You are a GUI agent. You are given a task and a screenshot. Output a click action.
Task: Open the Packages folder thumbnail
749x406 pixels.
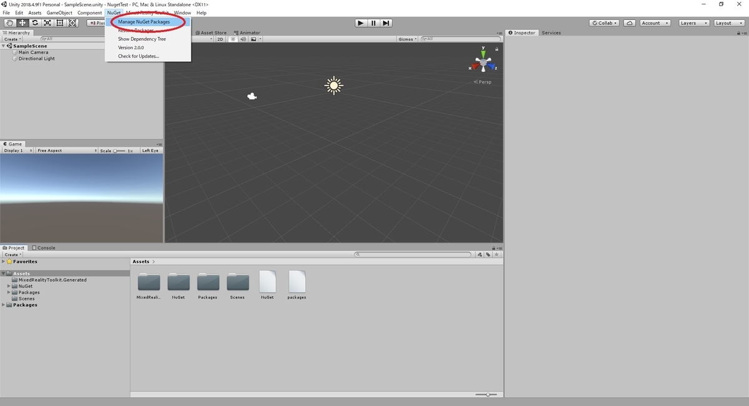coord(208,282)
